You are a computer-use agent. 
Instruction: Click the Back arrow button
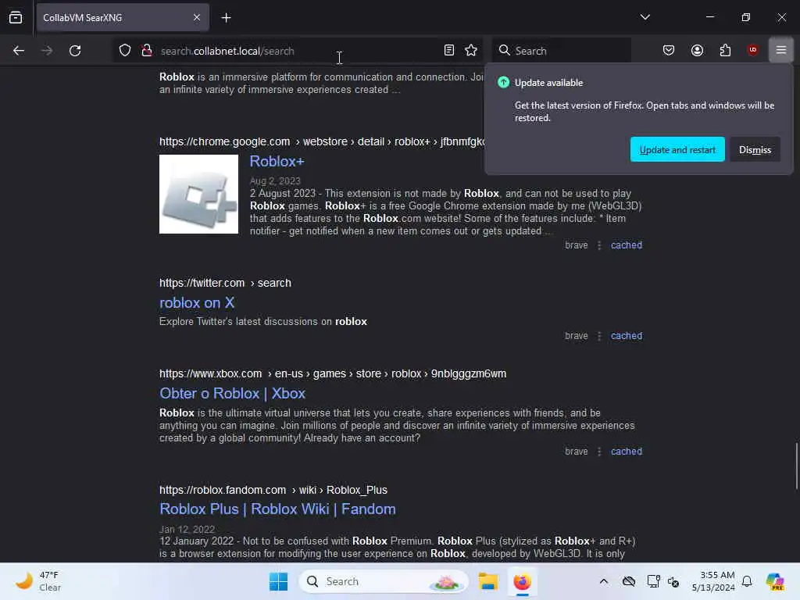[x=19, y=51]
